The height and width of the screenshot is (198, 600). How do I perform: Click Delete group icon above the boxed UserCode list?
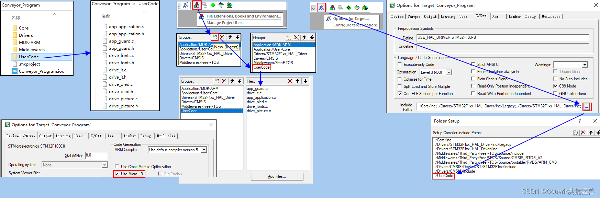(x=297, y=37)
